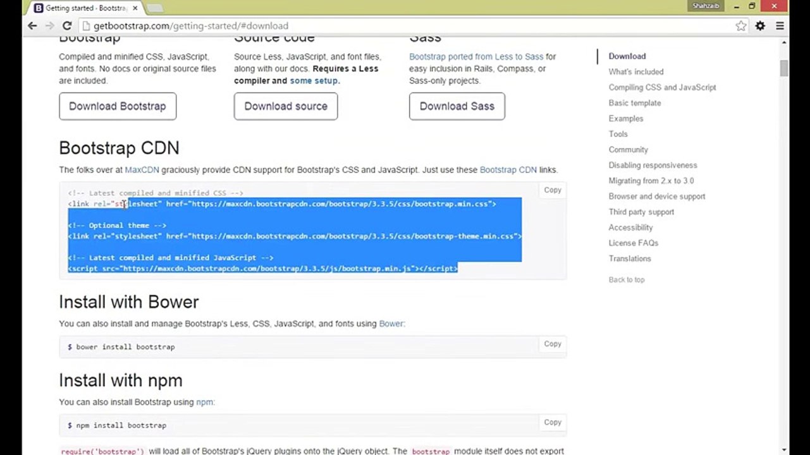Click the Back to top link
The height and width of the screenshot is (455, 810).
pos(627,280)
